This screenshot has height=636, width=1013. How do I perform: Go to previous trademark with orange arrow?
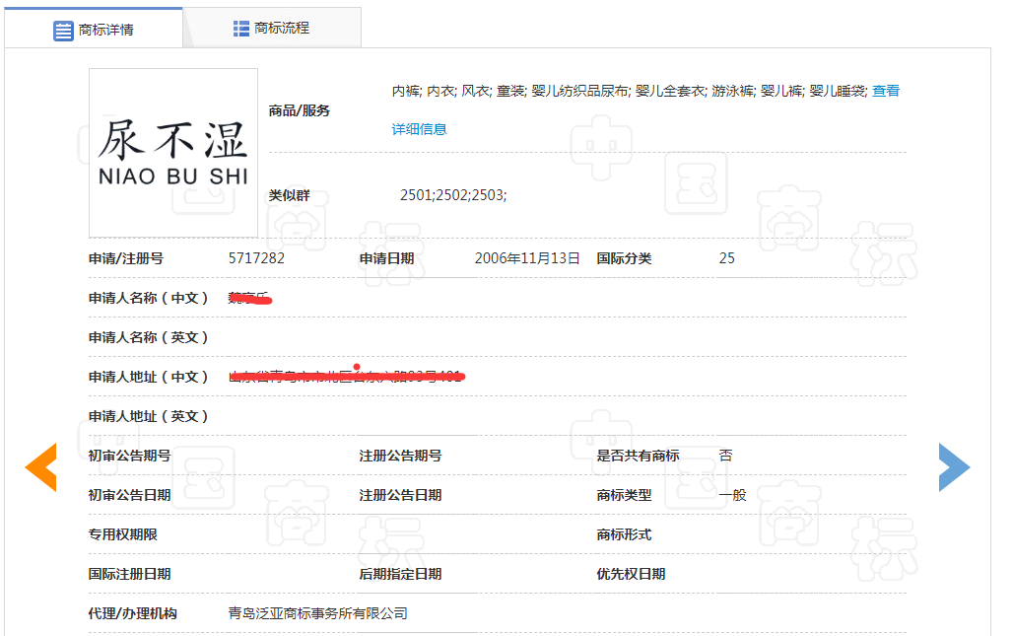click(x=40, y=467)
